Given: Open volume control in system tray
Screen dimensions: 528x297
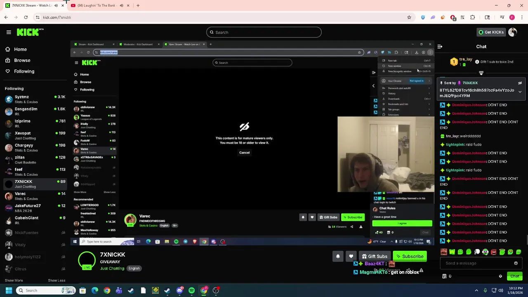Looking at the screenshot, I should (x=501, y=290).
